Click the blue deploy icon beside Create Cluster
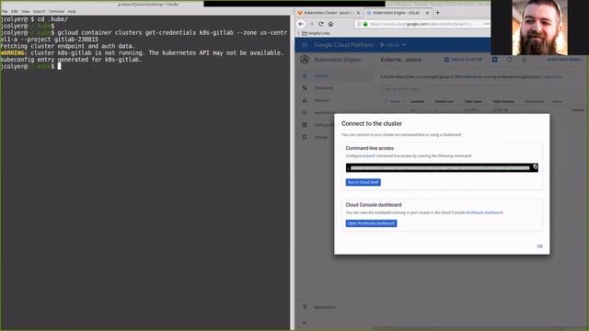The image size is (589, 331). click(x=495, y=60)
